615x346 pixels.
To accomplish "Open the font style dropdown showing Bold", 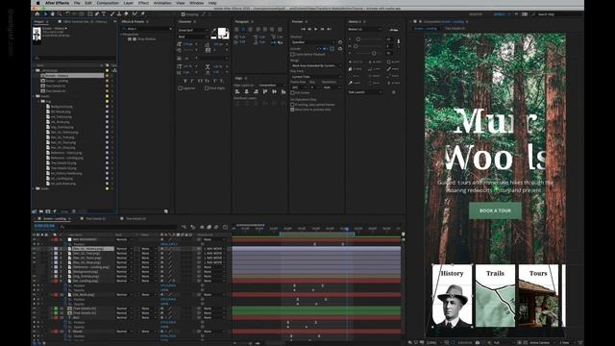I will (194, 37).
